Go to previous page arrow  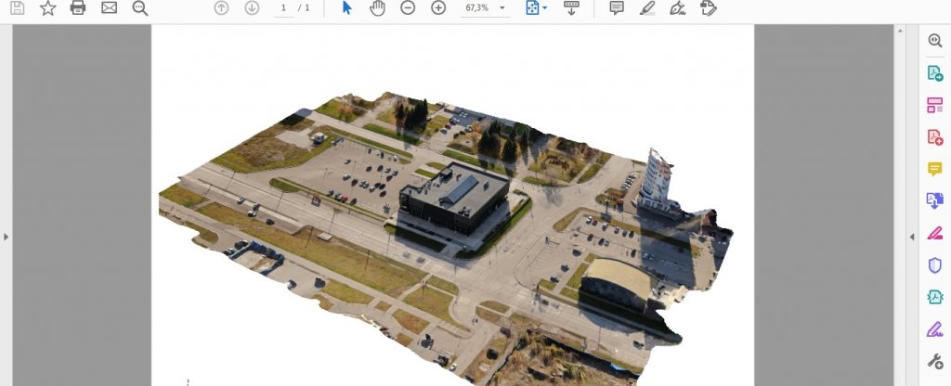pyautogui.click(x=221, y=7)
